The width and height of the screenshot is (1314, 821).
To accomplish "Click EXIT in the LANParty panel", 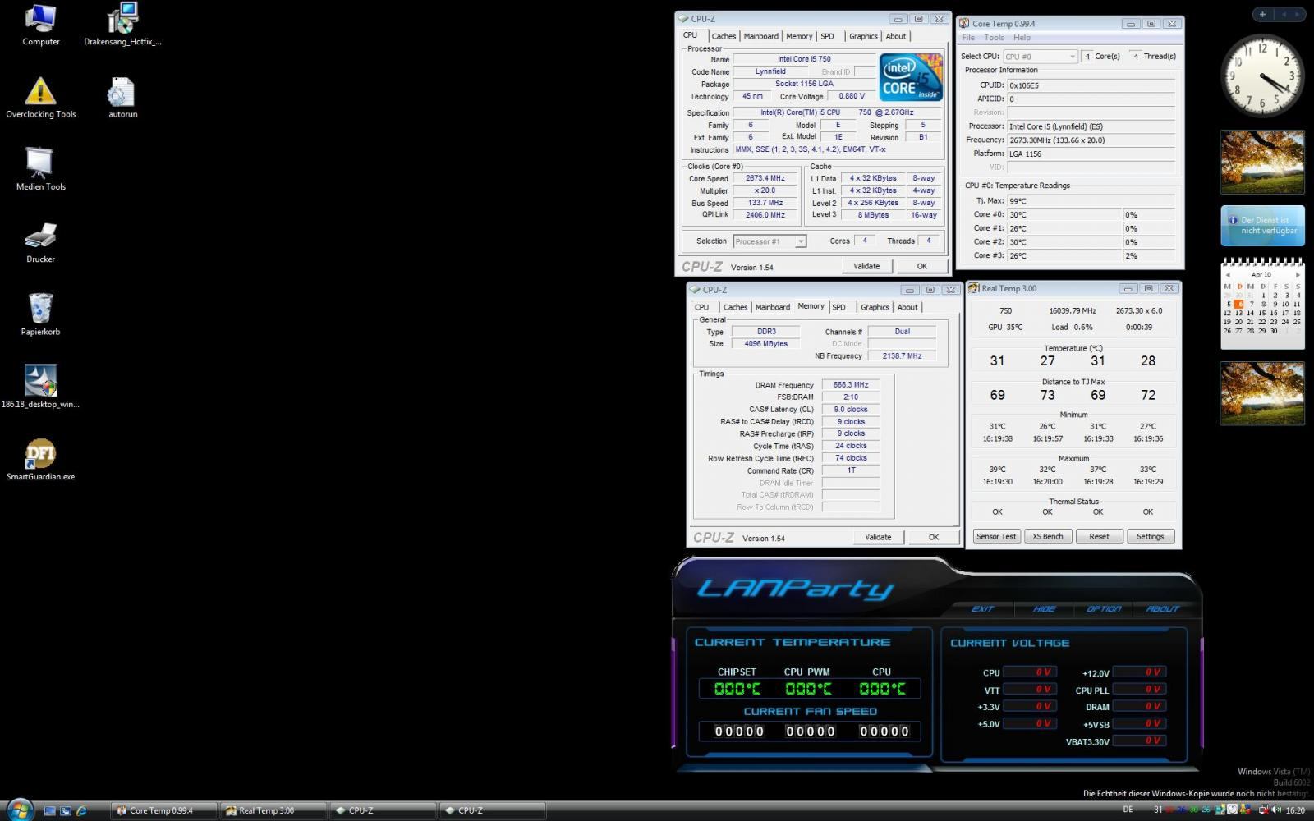I will click(982, 609).
